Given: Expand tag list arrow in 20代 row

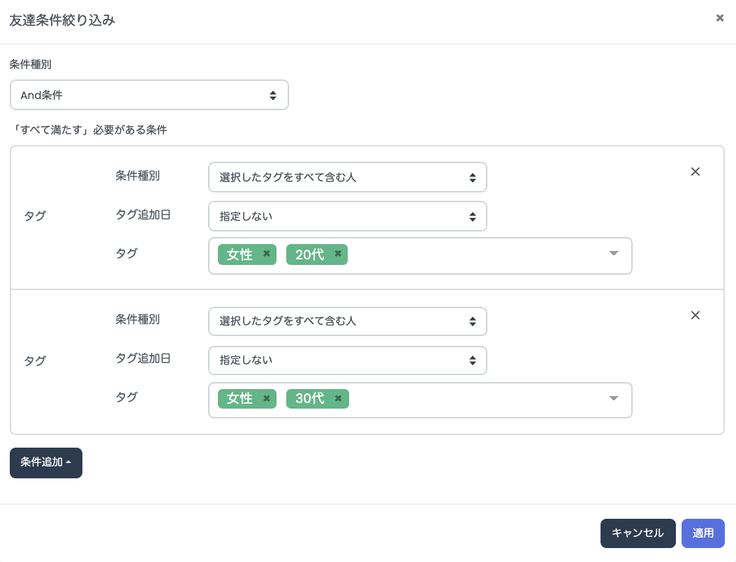Looking at the screenshot, I should click(614, 253).
